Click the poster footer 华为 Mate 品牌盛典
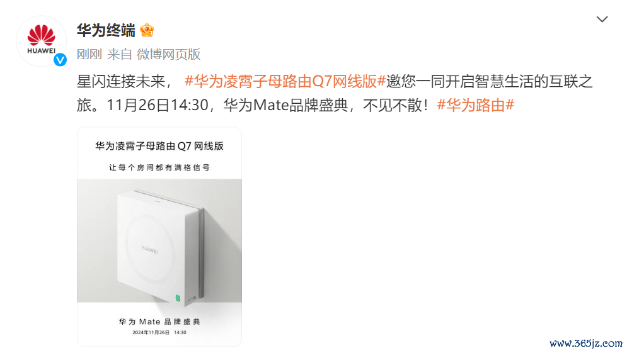Screen dimensions: 627x353 [x=159, y=322]
